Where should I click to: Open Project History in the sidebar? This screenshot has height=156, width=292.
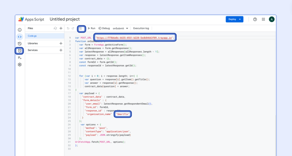20,44
